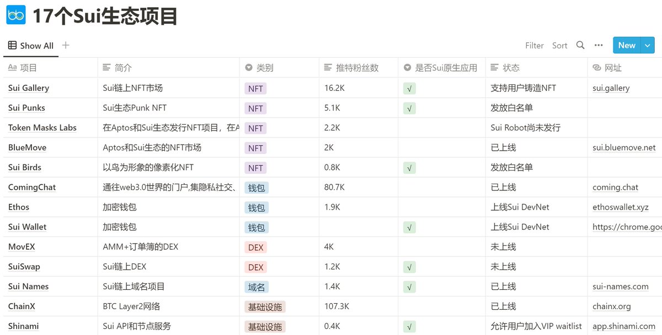Open the 简介 column header menu
Screen dimensions: 662x335
[x=169, y=68]
